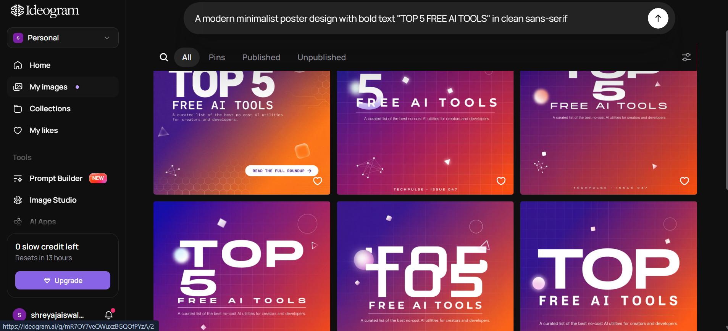Image resolution: width=728 pixels, height=331 pixels.
Task: Click the 0 slow credit left text
Action: click(x=47, y=247)
